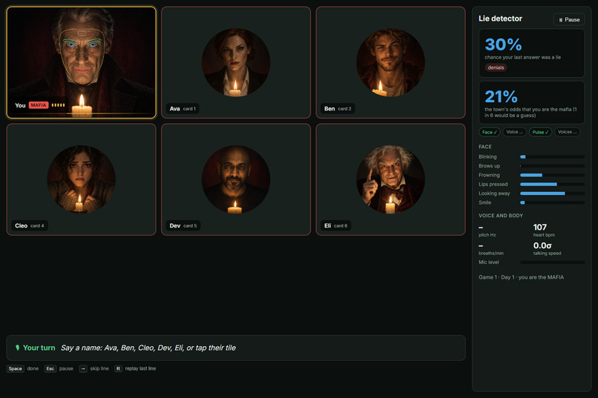Click the pitch Hz label
The image size is (598, 398).
(487, 235)
